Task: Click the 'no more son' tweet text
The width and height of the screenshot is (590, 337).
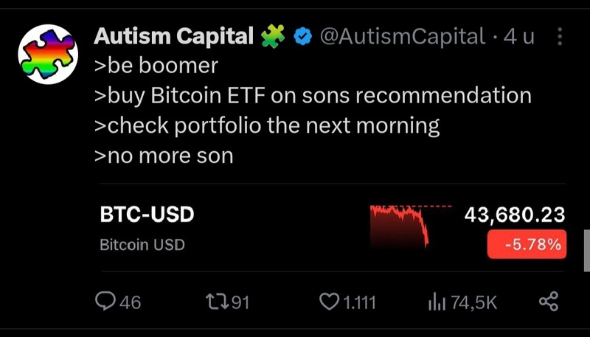Action: click(164, 155)
